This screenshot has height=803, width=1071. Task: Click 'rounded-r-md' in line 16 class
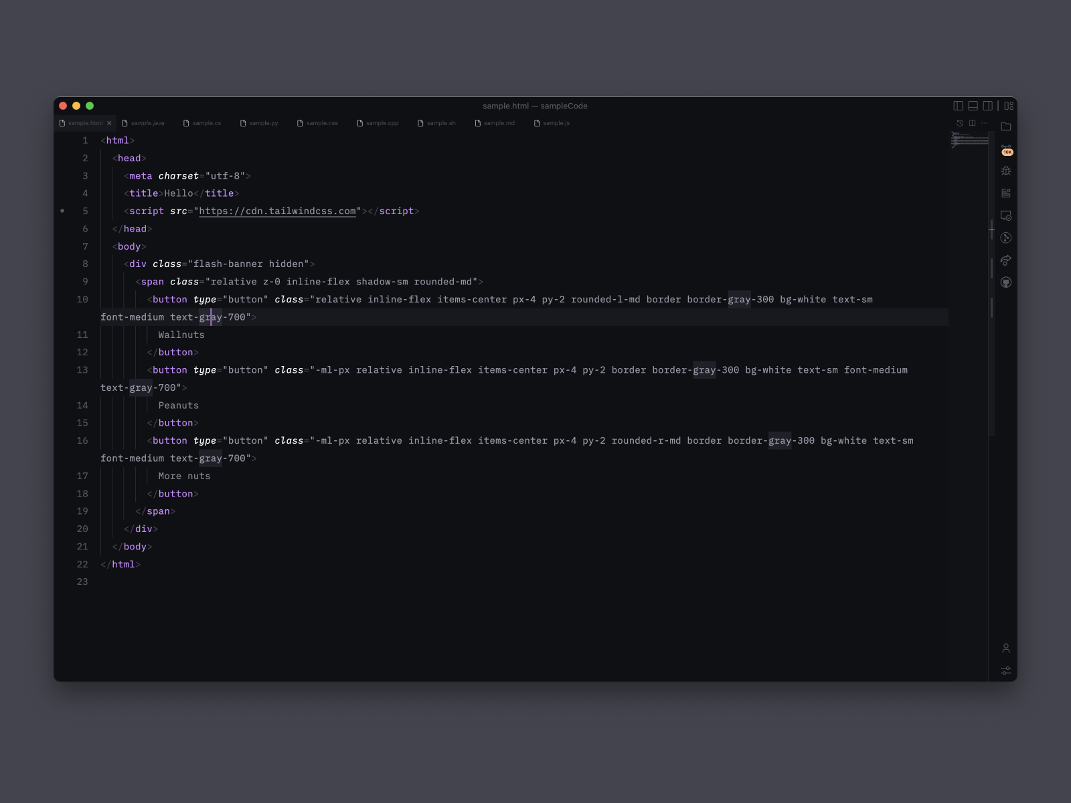click(646, 440)
